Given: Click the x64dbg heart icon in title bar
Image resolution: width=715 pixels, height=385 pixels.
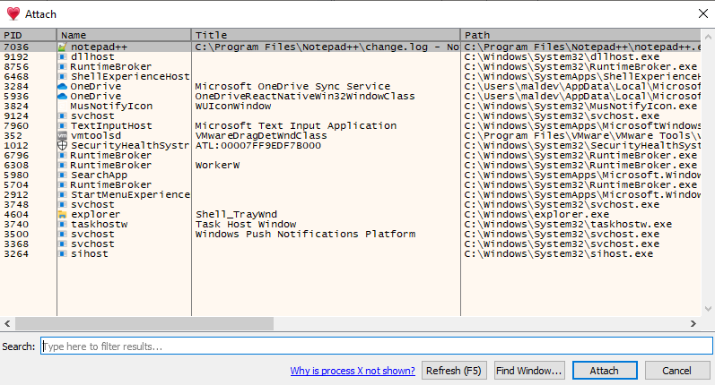Looking at the screenshot, I should click(13, 13).
